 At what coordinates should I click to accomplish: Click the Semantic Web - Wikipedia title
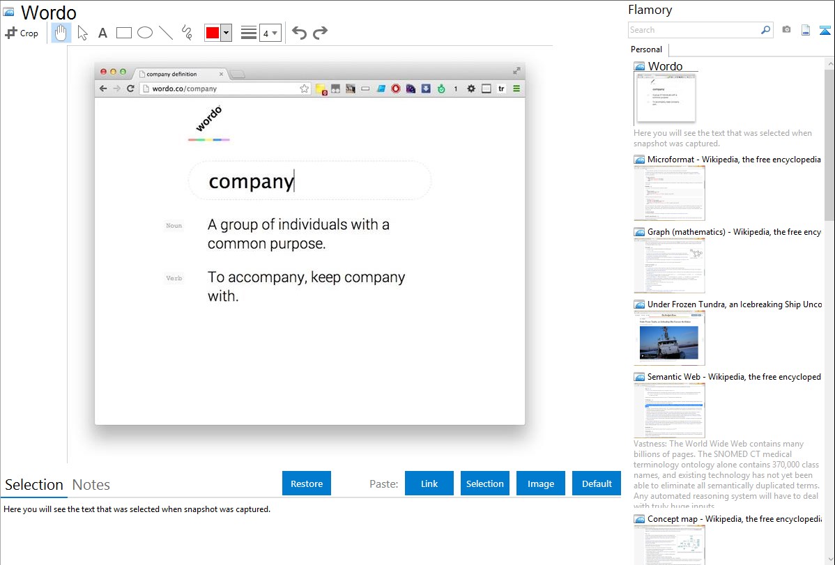(734, 376)
